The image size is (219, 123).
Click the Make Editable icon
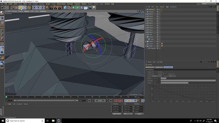[x=2, y=13]
